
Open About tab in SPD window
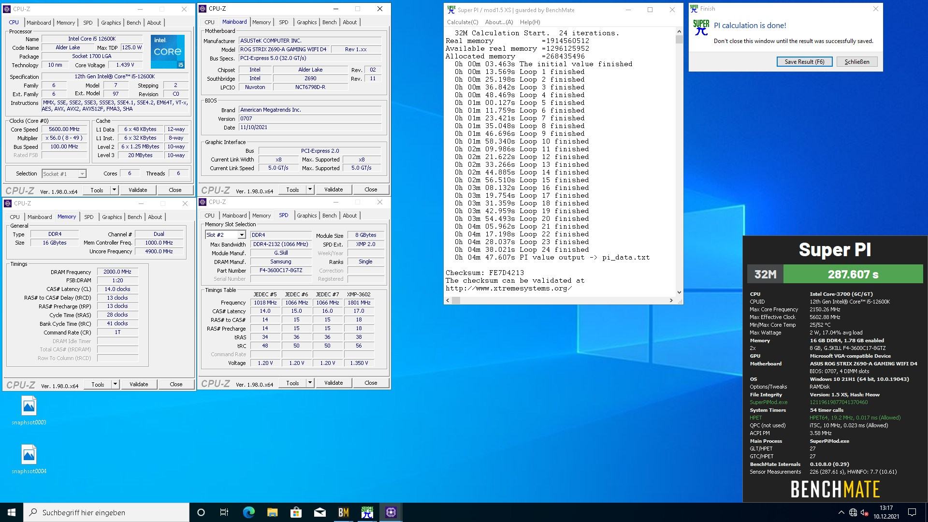pos(350,216)
